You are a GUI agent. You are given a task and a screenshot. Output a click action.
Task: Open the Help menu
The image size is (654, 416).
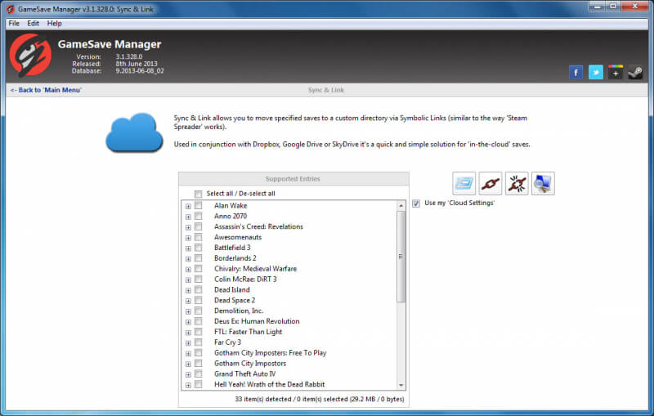54,24
